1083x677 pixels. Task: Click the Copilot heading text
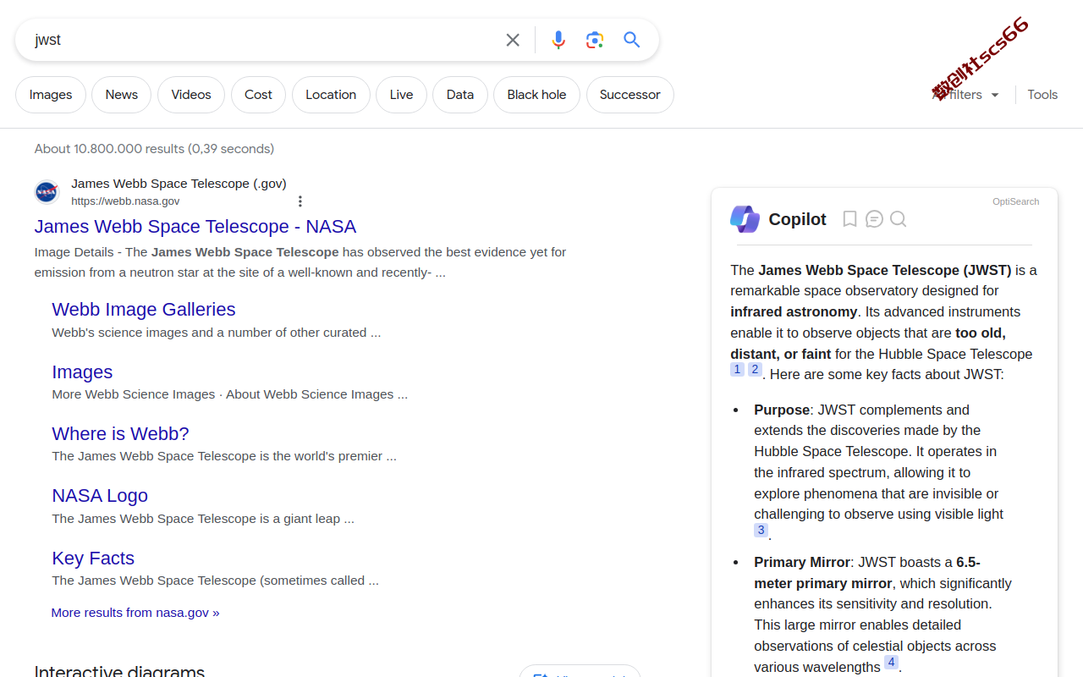coord(797,219)
